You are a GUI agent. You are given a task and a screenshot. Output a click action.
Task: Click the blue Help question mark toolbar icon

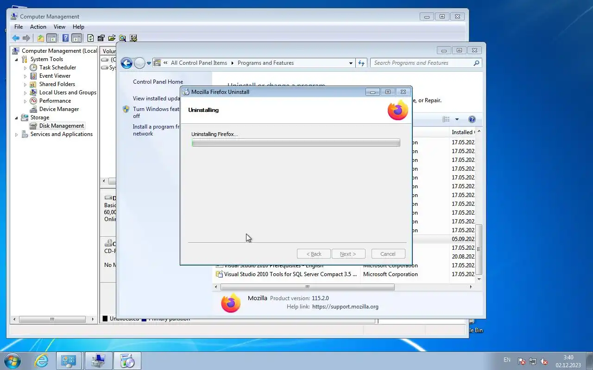65,38
